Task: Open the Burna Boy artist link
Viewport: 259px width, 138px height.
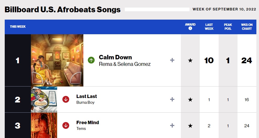Action: (85, 102)
